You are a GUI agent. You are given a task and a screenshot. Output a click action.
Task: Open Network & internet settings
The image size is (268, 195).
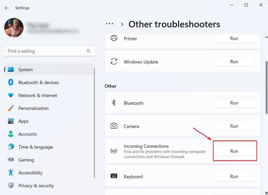[49, 95]
